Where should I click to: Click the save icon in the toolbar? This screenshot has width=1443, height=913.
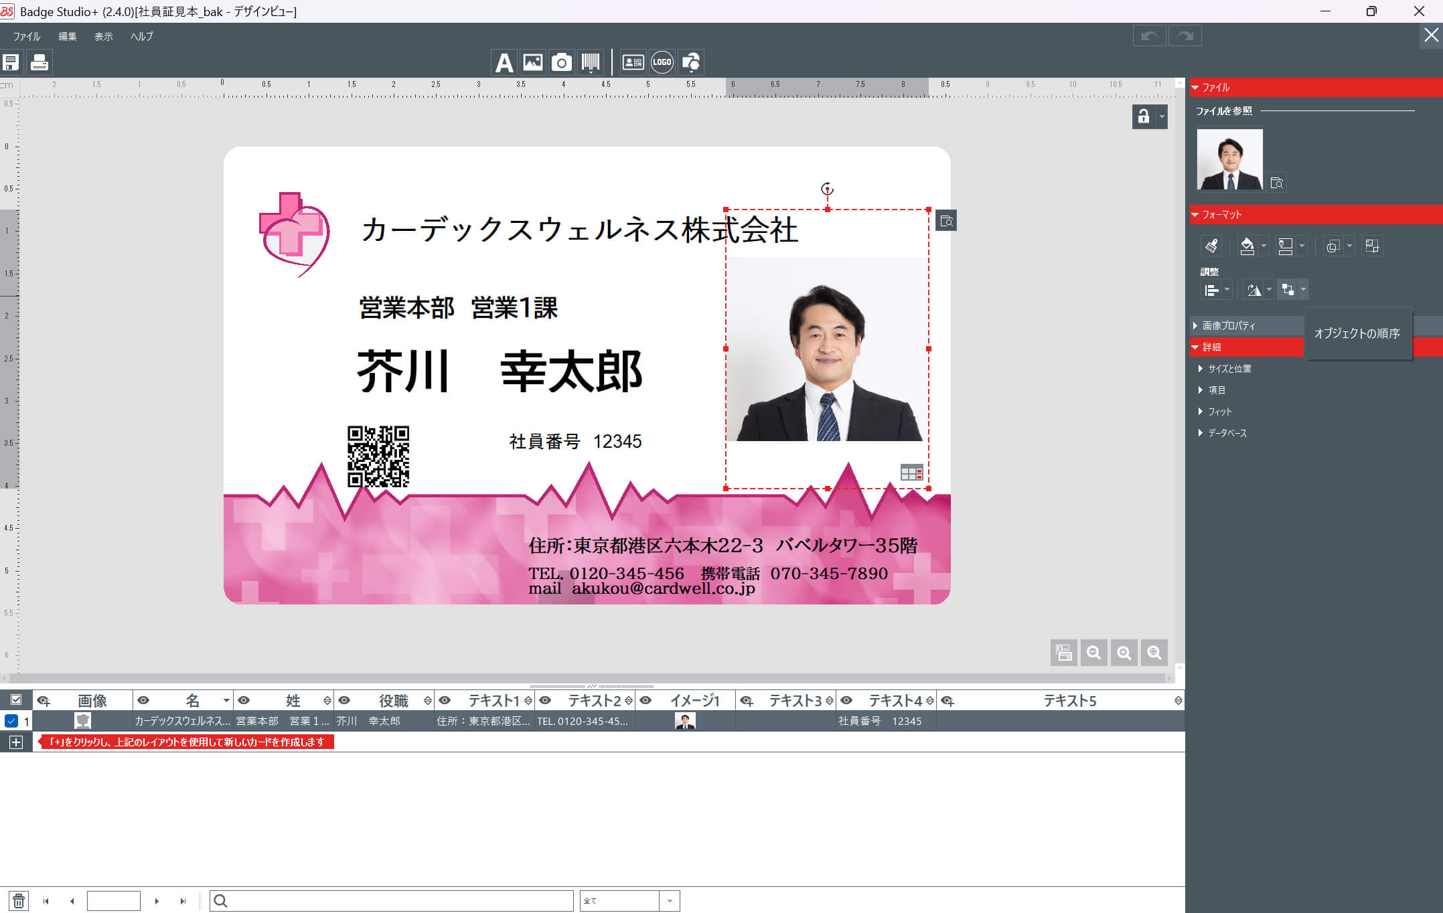pyautogui.click(x=11, y=62)
